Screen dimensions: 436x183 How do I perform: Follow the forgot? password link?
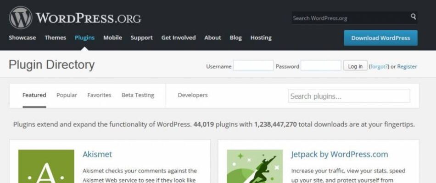[x=379, y=66]
